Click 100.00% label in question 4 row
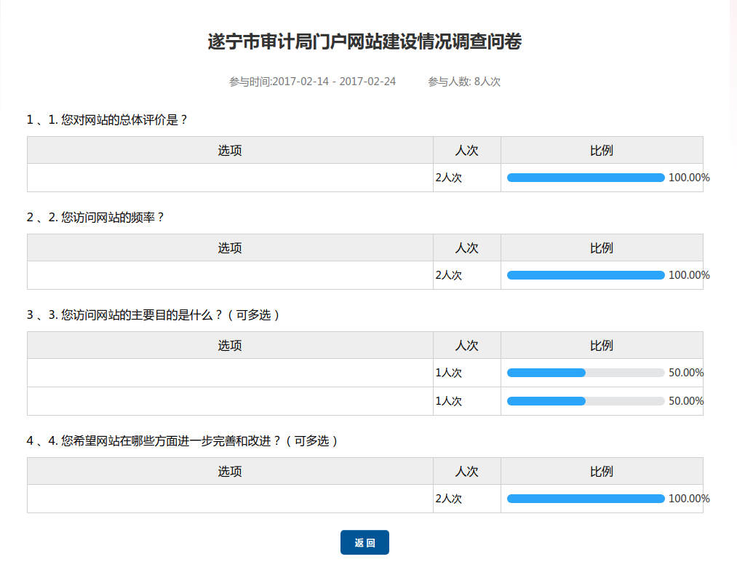This screenshot has width=737, height=578. click(x=688, y=499)
